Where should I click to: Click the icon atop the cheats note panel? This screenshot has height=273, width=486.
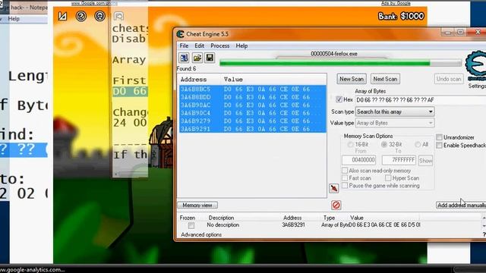(x=118, y=16)
